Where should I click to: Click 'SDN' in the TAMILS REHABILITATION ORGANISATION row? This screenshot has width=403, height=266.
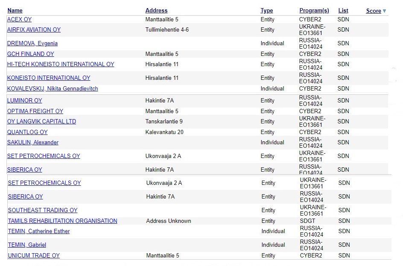coord(344,221)
